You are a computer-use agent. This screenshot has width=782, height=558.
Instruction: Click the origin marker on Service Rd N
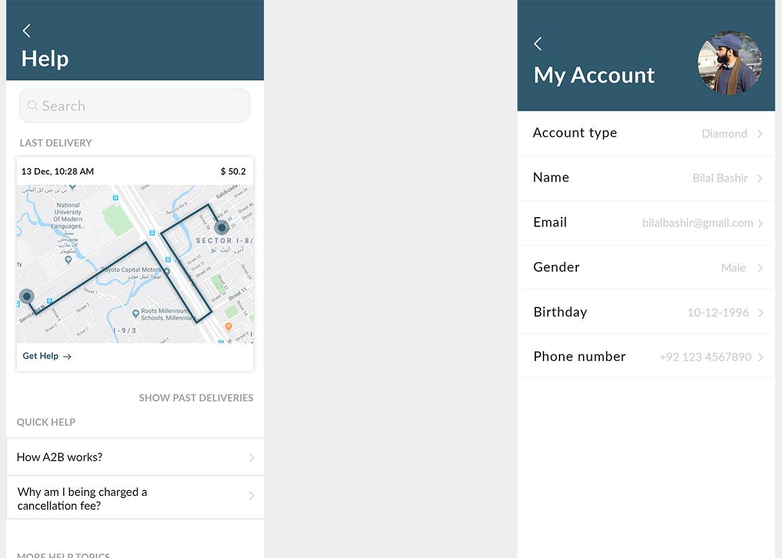[27, 296]
